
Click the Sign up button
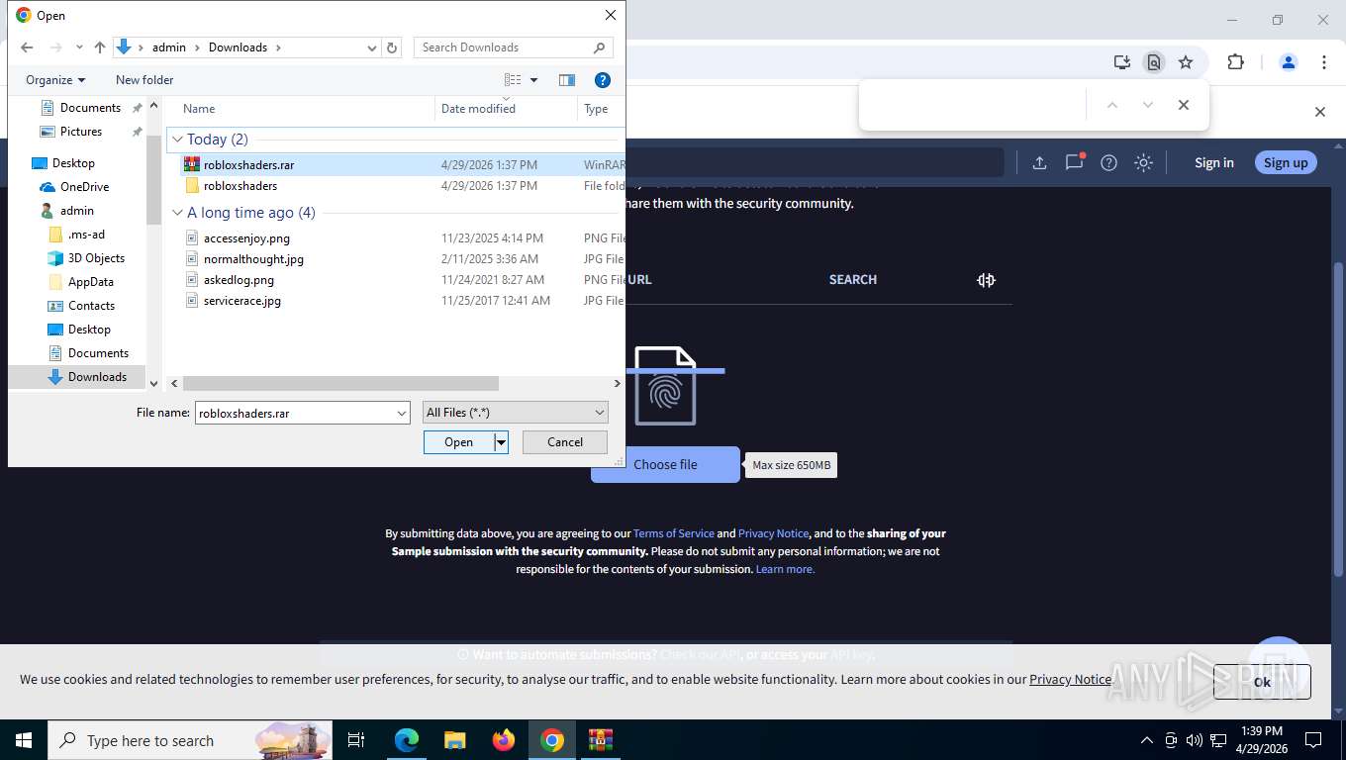[1286, 163]
